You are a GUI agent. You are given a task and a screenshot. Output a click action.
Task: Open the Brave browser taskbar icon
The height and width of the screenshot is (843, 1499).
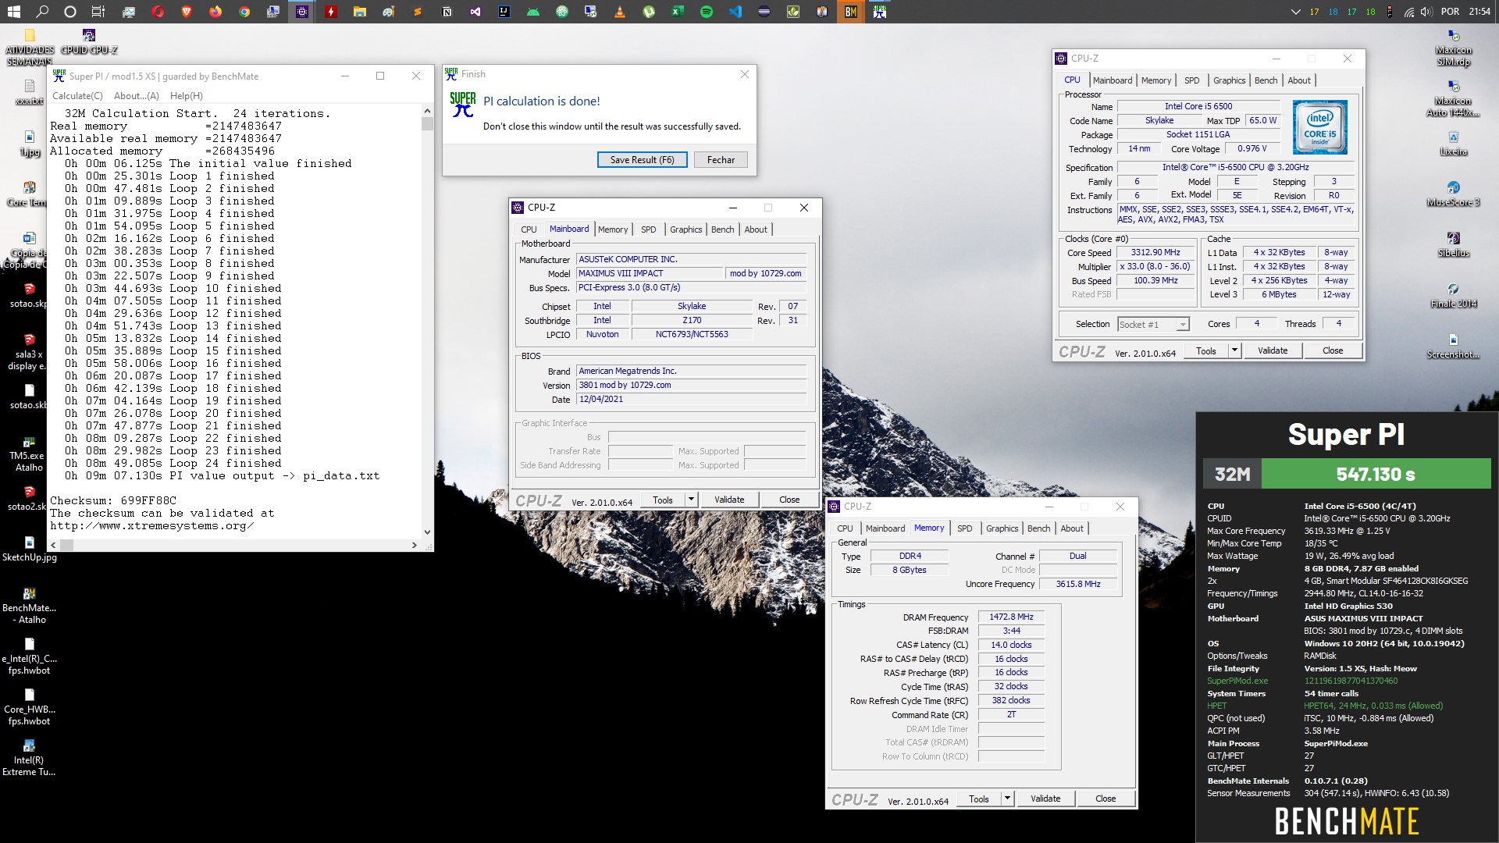tap(186, 12)
